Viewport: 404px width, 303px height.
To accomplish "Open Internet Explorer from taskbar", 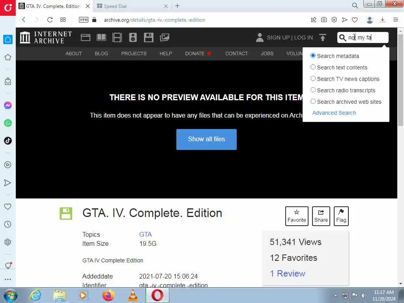I will tap(35, 296).
